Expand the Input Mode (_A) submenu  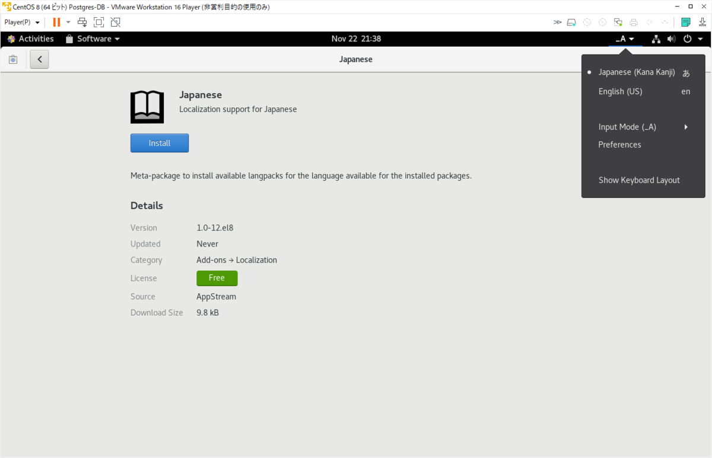(643, 127)
